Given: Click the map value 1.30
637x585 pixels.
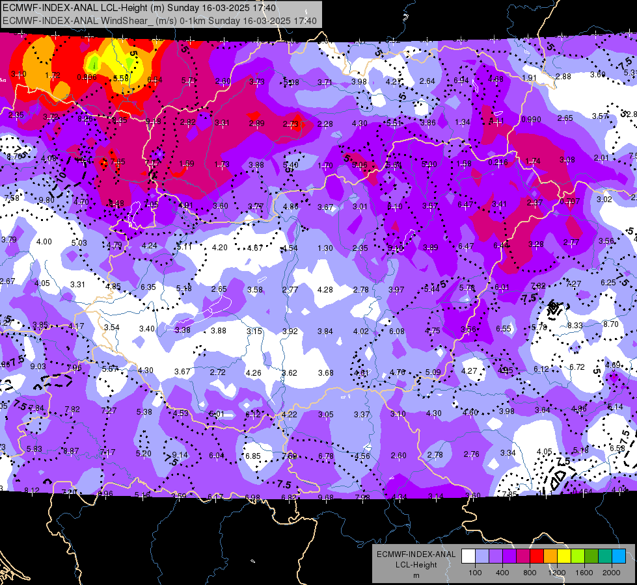Looking at the screenshot, I should pyautogui.click(x=325, y=248).
